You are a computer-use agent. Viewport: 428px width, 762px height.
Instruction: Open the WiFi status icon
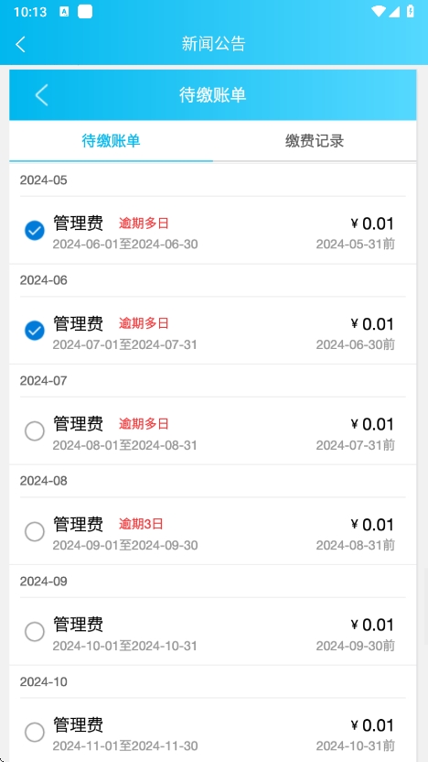tap(378, 12)
